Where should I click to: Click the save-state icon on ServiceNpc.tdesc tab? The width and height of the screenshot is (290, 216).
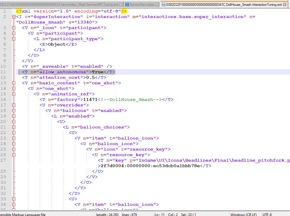point(127,5)
